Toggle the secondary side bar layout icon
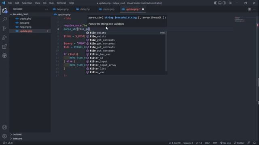Image resolution: width=259 pixels, height=145 pixels. [x=224, y=3]
